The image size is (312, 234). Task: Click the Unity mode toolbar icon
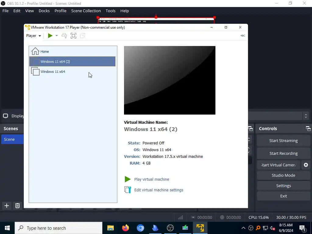[x=83, y=36]
